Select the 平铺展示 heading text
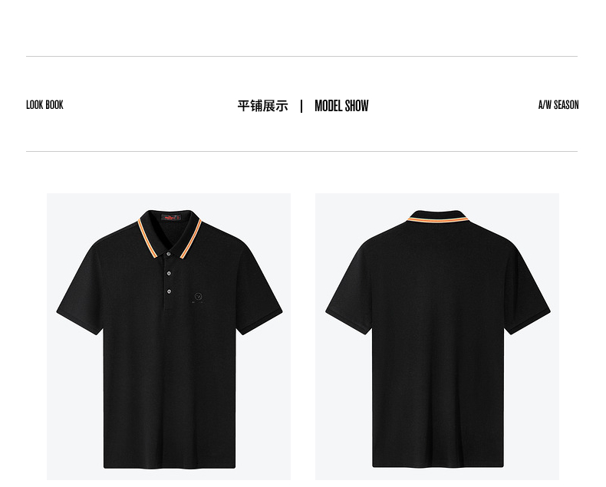This screenshot has width=606, height=487. 263,106
